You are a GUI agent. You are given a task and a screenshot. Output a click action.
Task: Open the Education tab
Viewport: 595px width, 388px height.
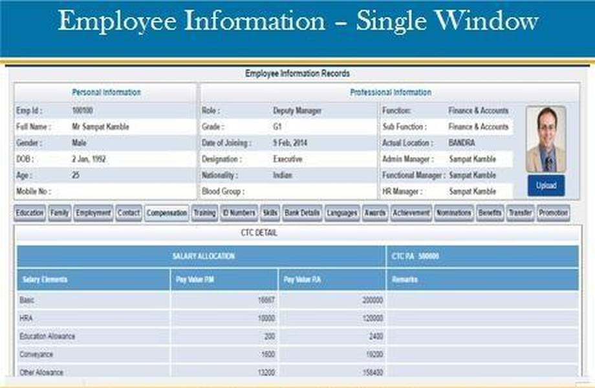point(30,213)
